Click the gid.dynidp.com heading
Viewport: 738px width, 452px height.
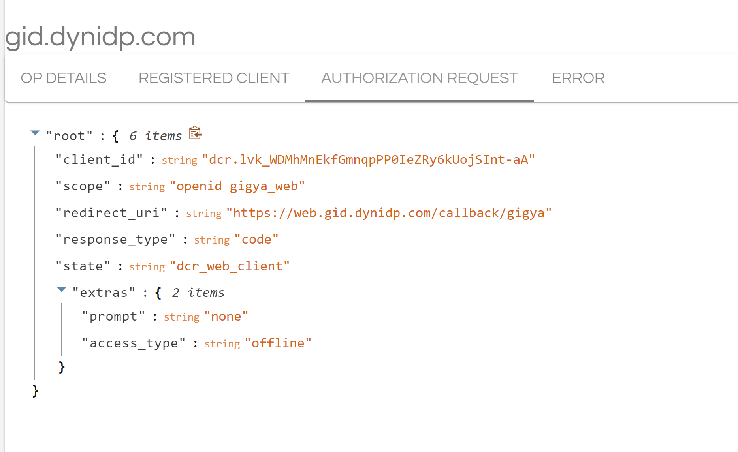click(100, 37)
